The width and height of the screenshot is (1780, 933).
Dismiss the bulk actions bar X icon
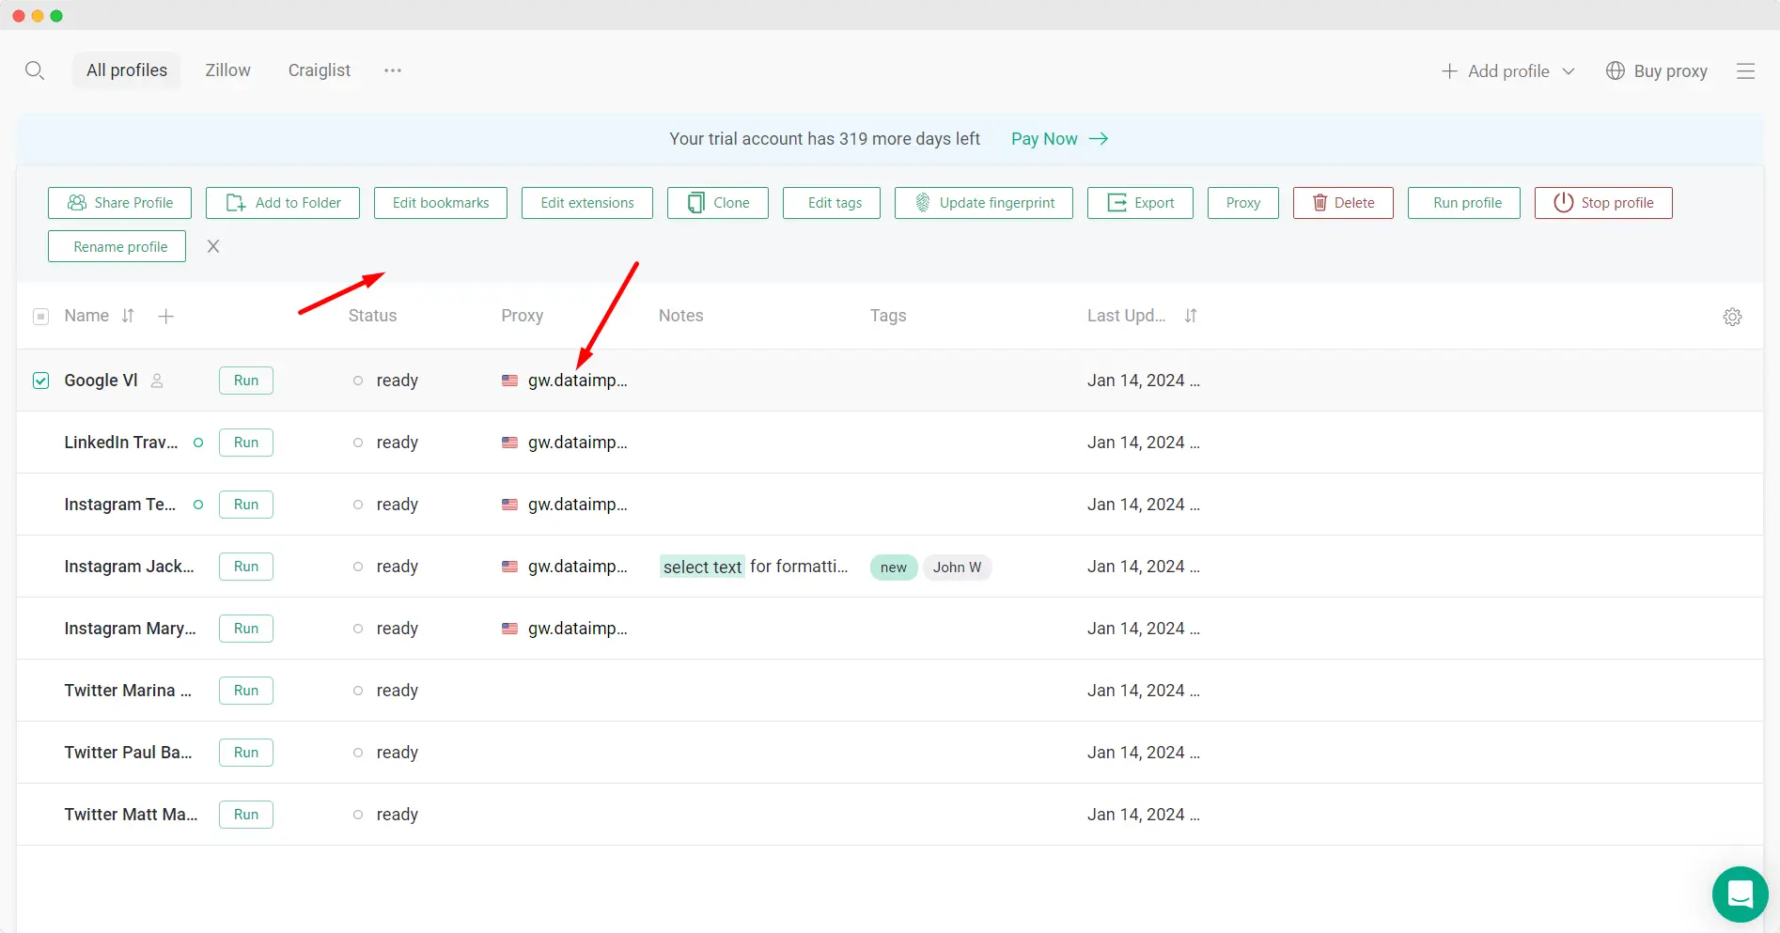[213, 246]
